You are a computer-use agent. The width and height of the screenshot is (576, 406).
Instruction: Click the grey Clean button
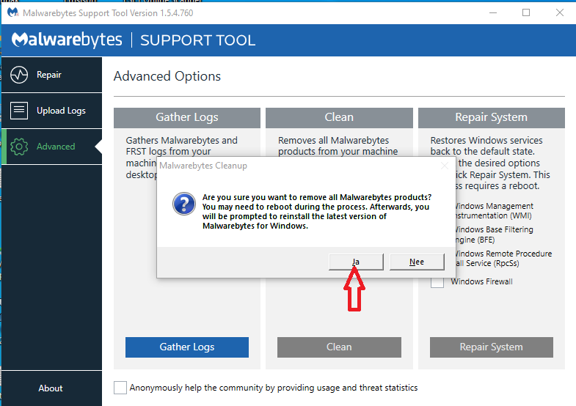pos(339,347)
